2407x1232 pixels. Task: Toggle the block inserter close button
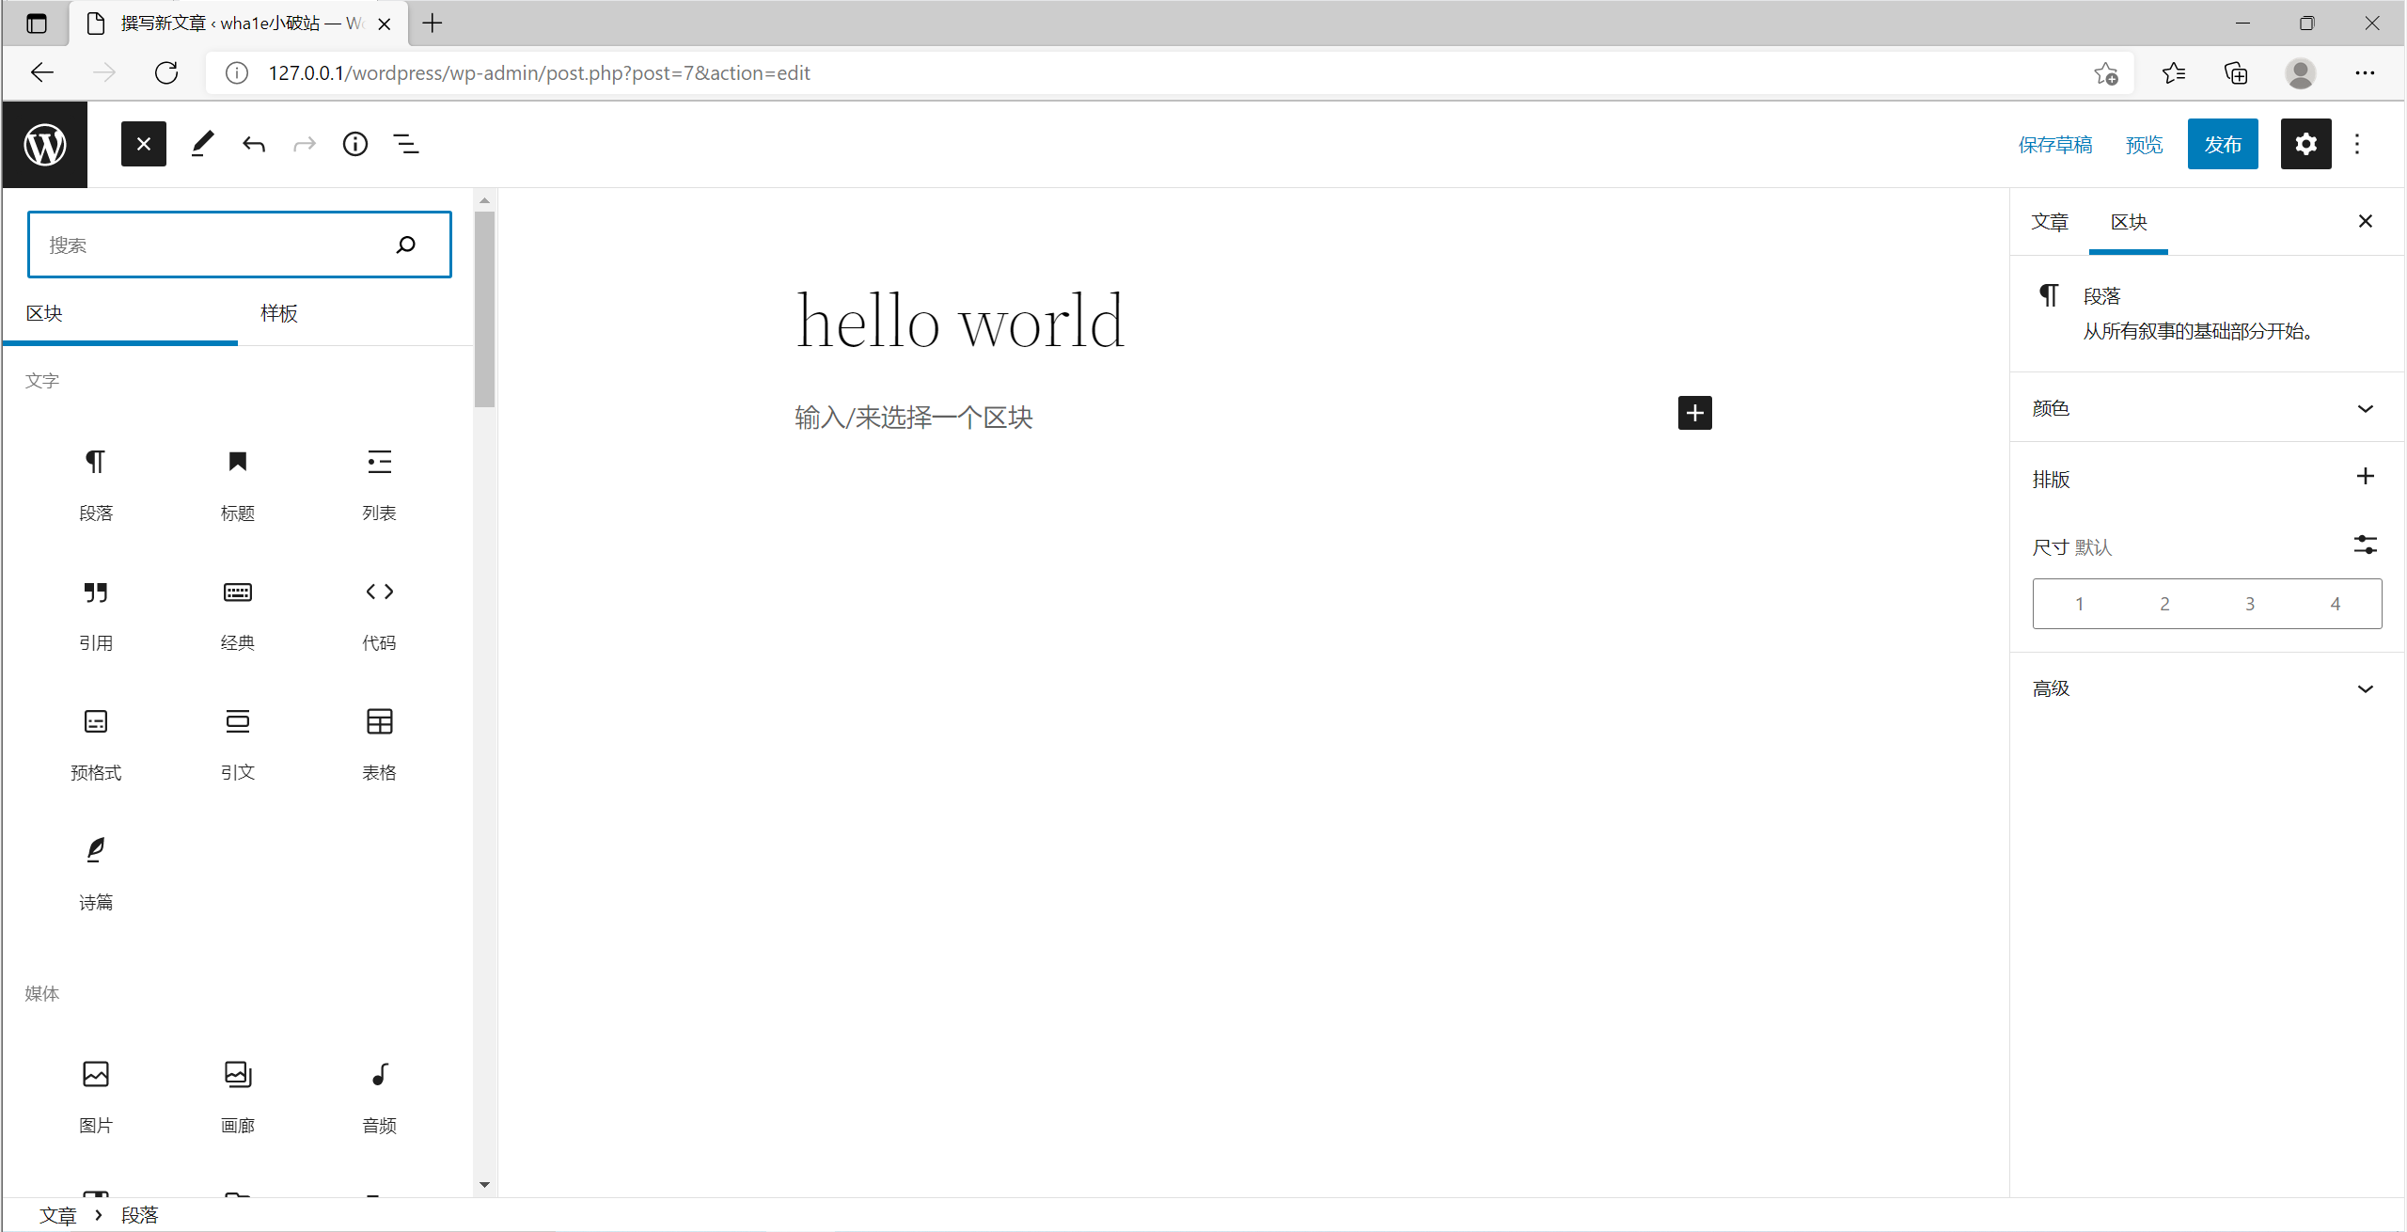point(144,144)
